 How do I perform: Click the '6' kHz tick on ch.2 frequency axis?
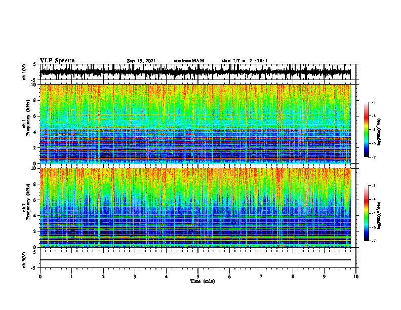point(35,200)
